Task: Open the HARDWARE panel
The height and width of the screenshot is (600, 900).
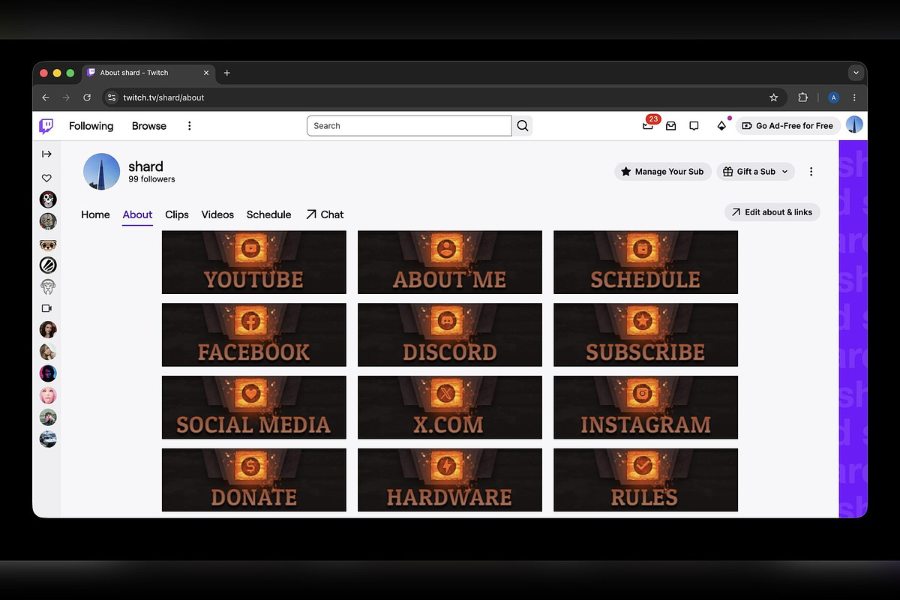Action: tap(450, 480)
